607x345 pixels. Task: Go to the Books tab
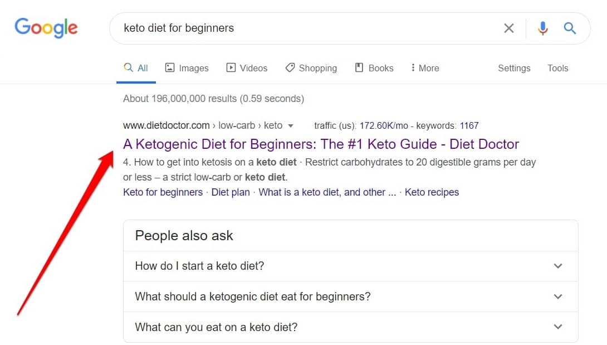tap(374, 68)
